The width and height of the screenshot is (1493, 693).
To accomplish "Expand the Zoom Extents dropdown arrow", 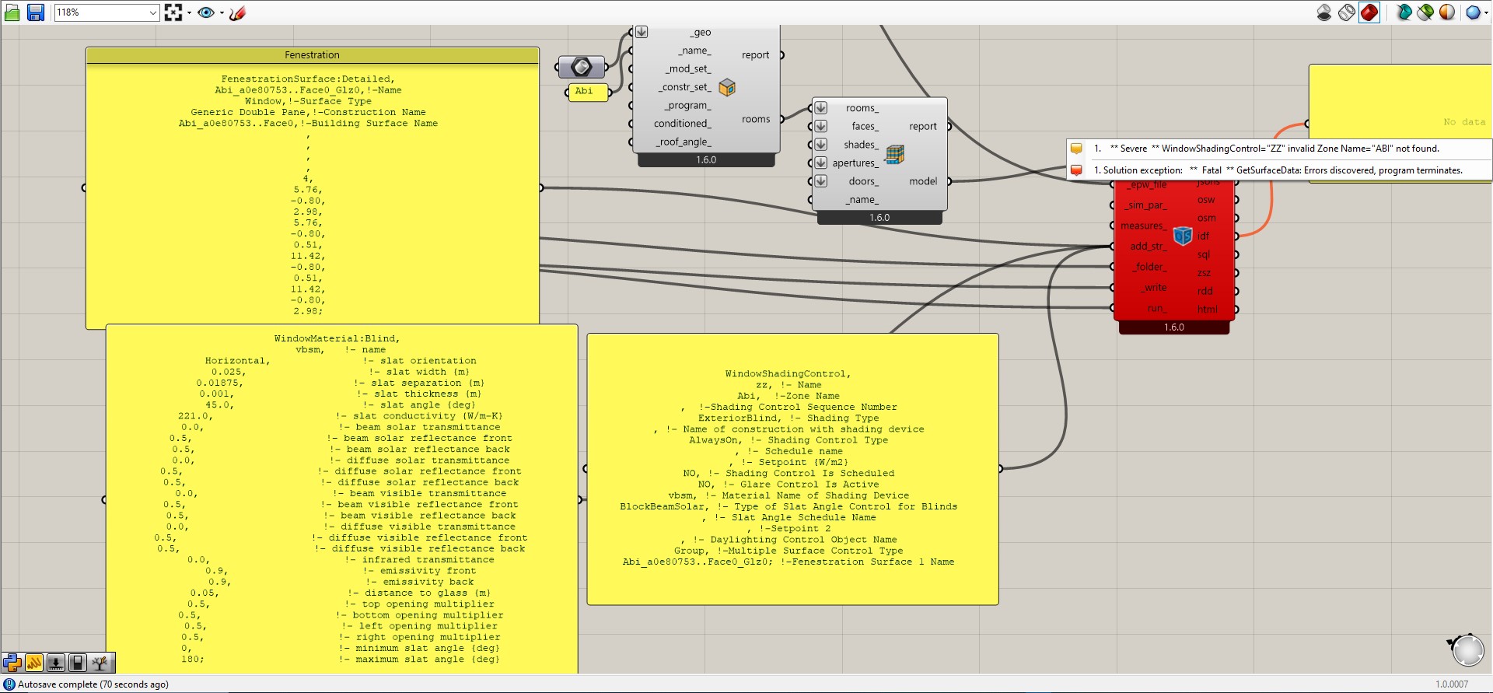I will [x=189, y=12].
